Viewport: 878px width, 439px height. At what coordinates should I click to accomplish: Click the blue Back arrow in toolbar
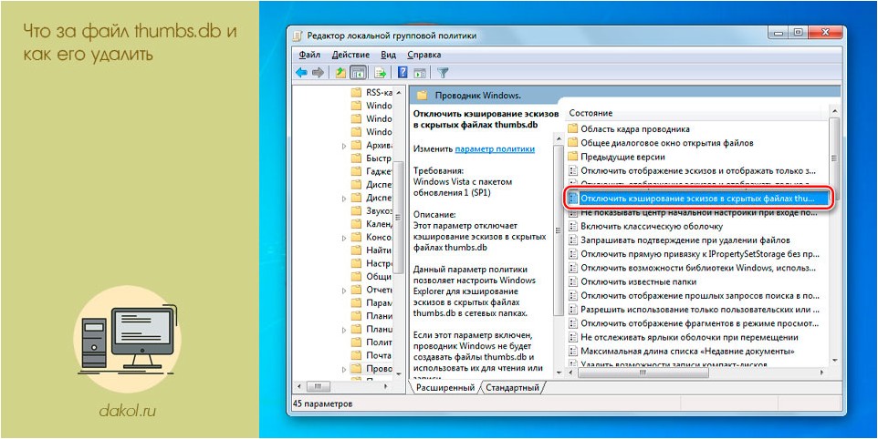point(301,73)
